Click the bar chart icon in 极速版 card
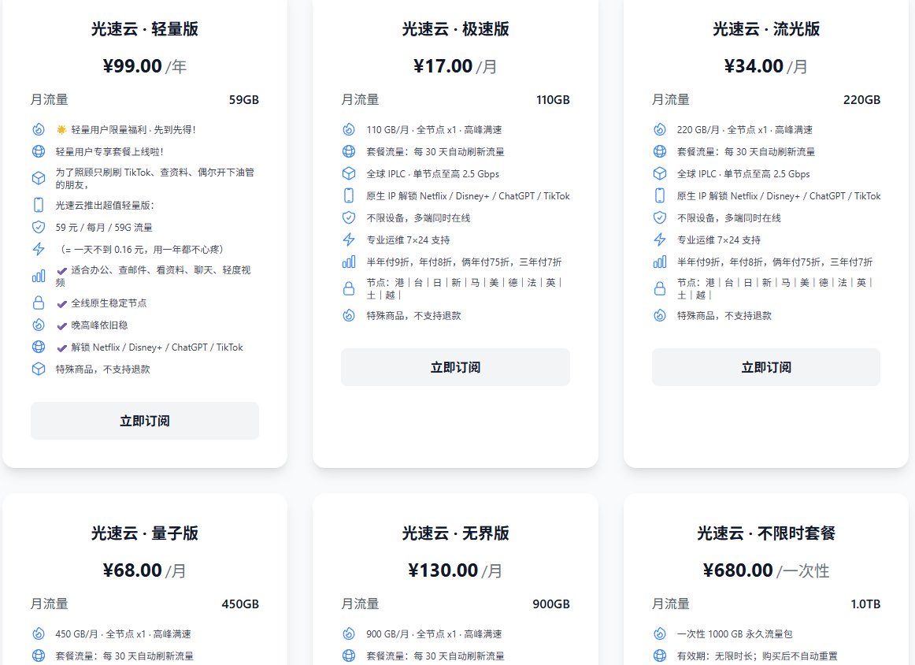Image resolution: width=915 pixels, height=665 pixels. [x=349, y=262]
